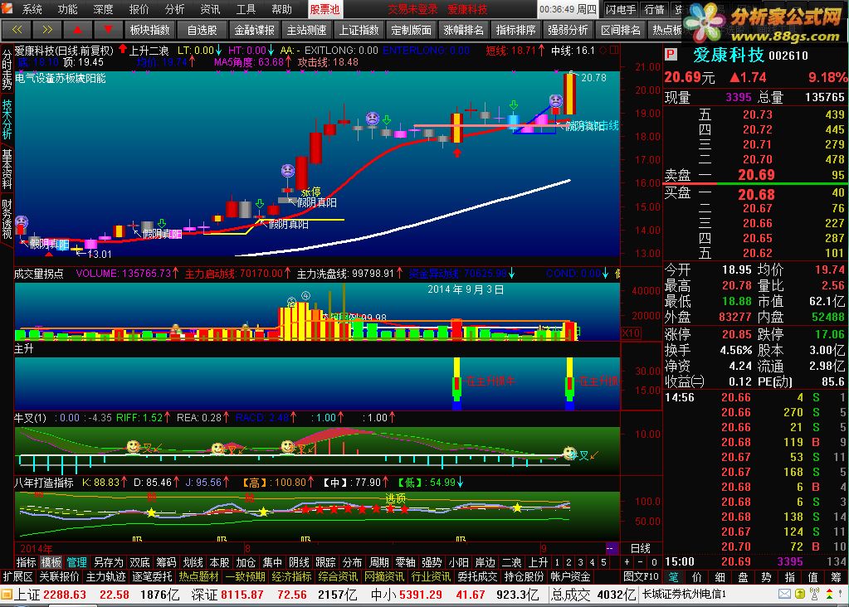This screenshot has height=607, width=849.
Task: Open the mail envelope icon in status bar
Action: click(784, 594)
